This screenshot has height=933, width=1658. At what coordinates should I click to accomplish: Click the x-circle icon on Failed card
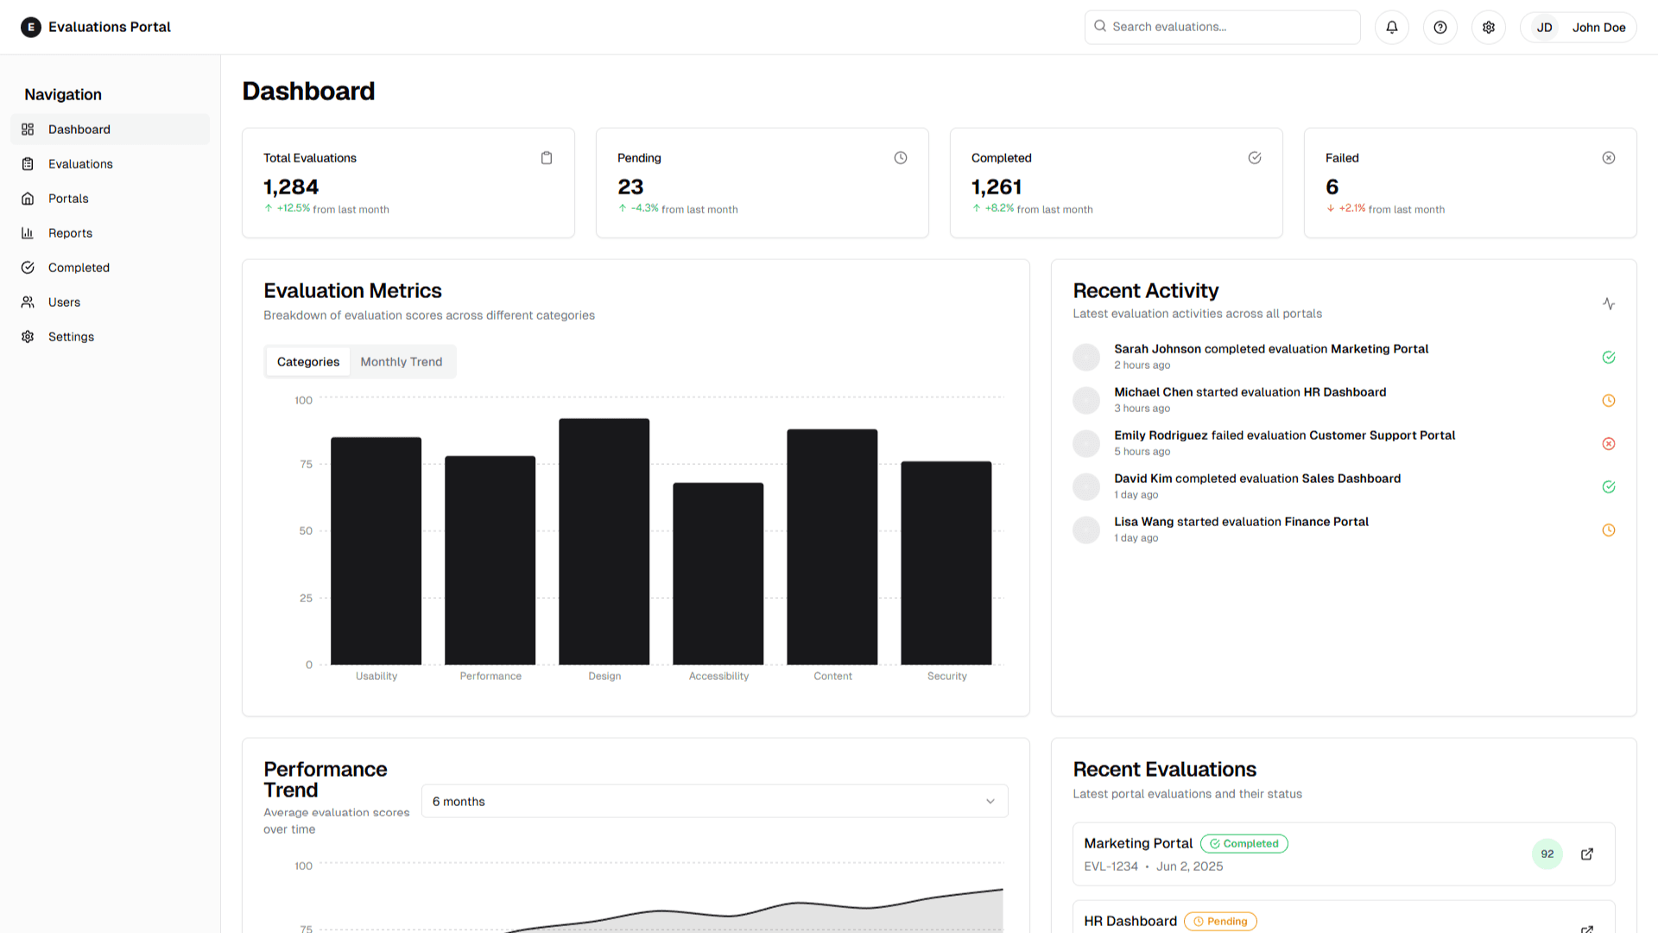(x=1609, y=158)
